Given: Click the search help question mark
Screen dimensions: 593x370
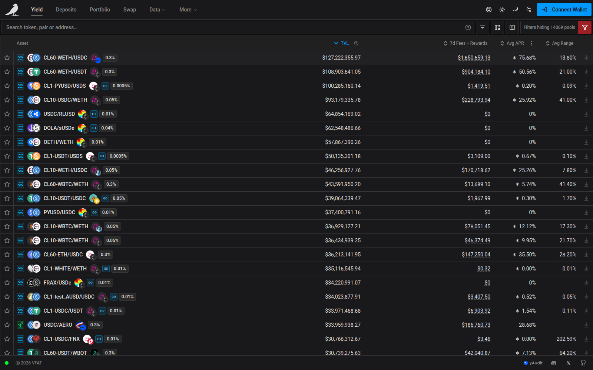Looking at the screenshot, I should [468, 27].
